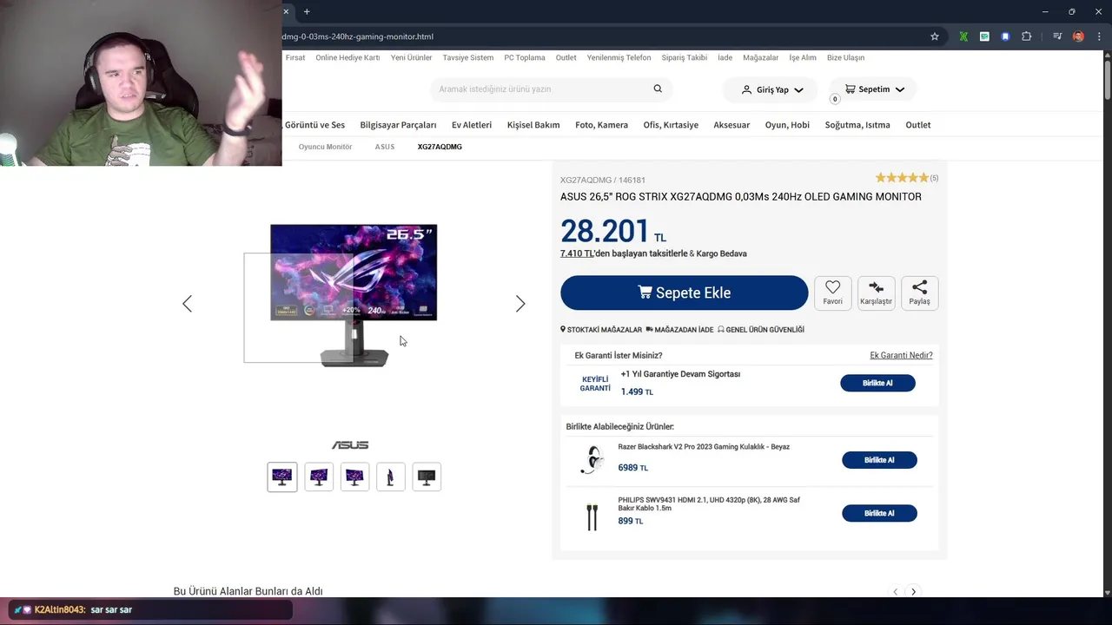Open Oyun, Hobi category menu

(x=787, y=125)
